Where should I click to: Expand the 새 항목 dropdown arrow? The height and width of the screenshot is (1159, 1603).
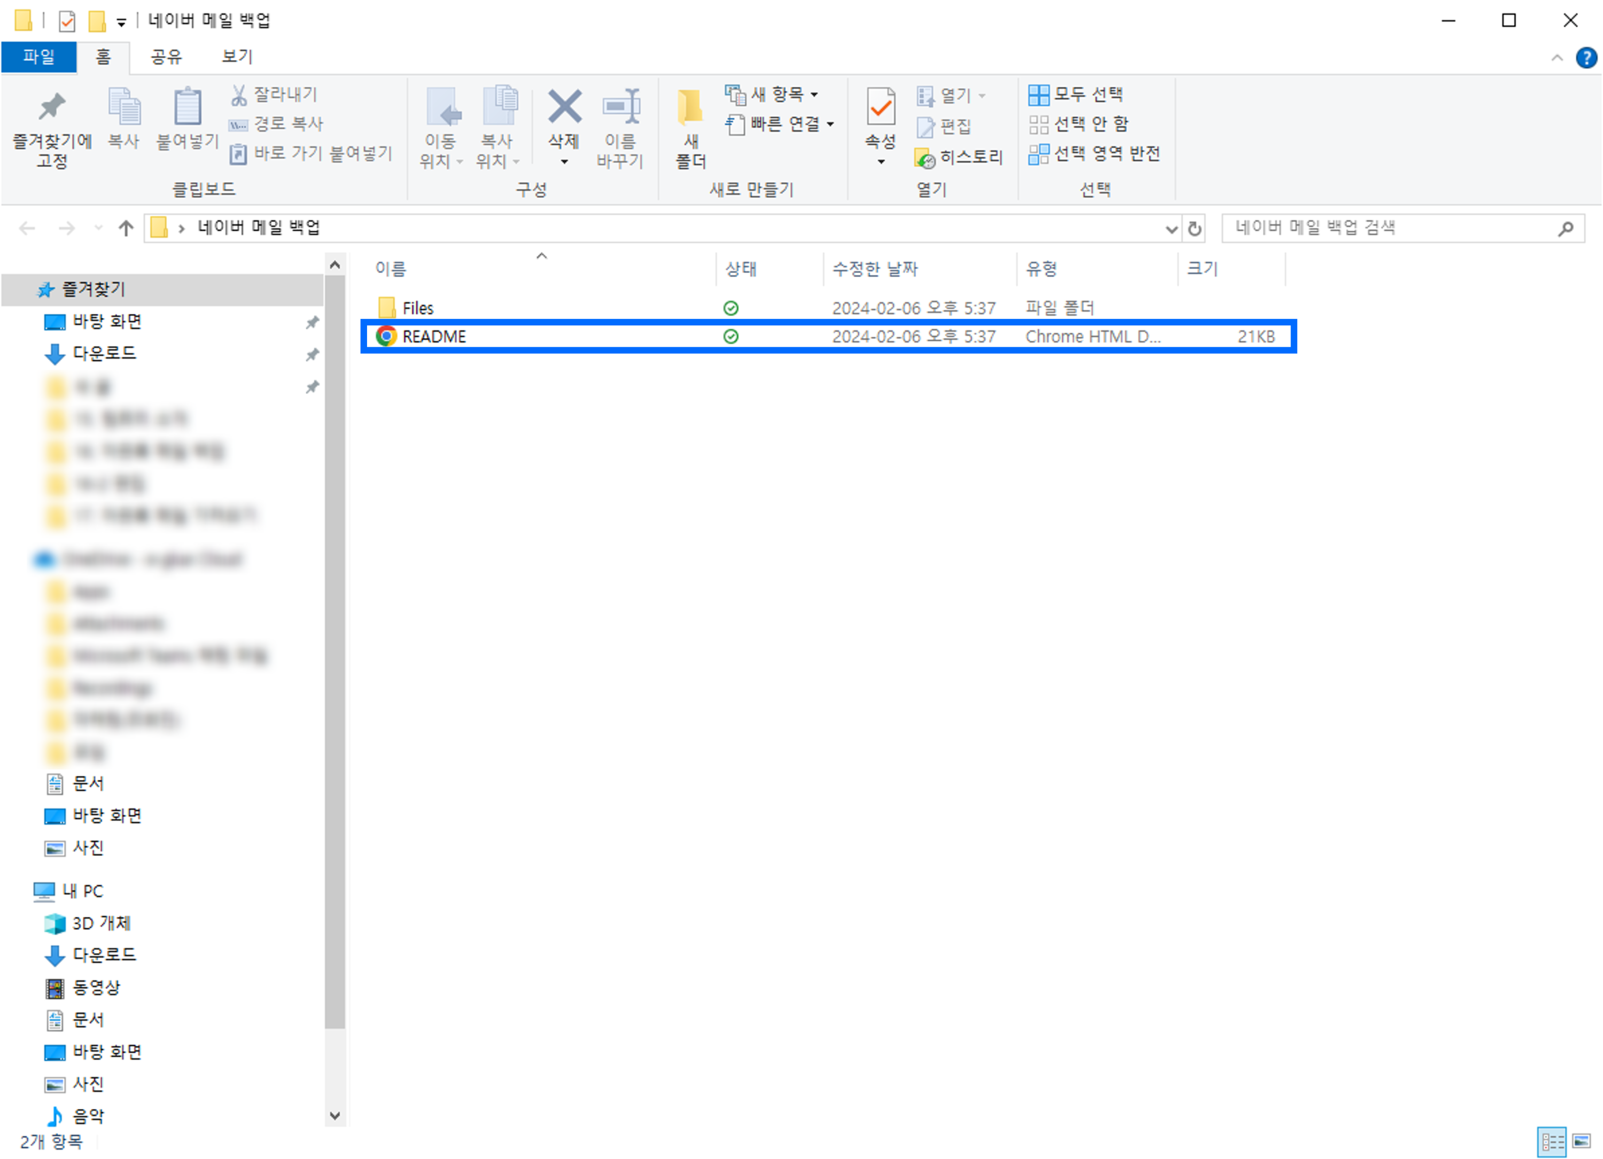click(814, 94)
